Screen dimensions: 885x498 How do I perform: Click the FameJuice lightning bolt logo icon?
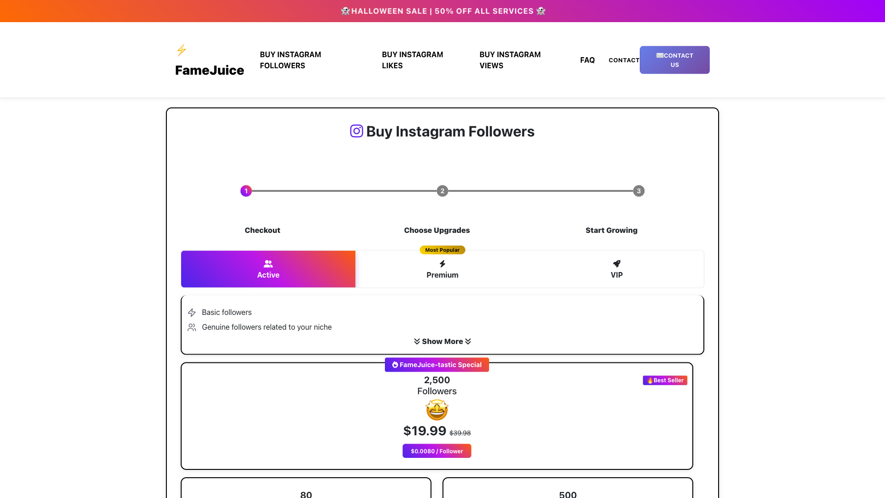point(182,50)
